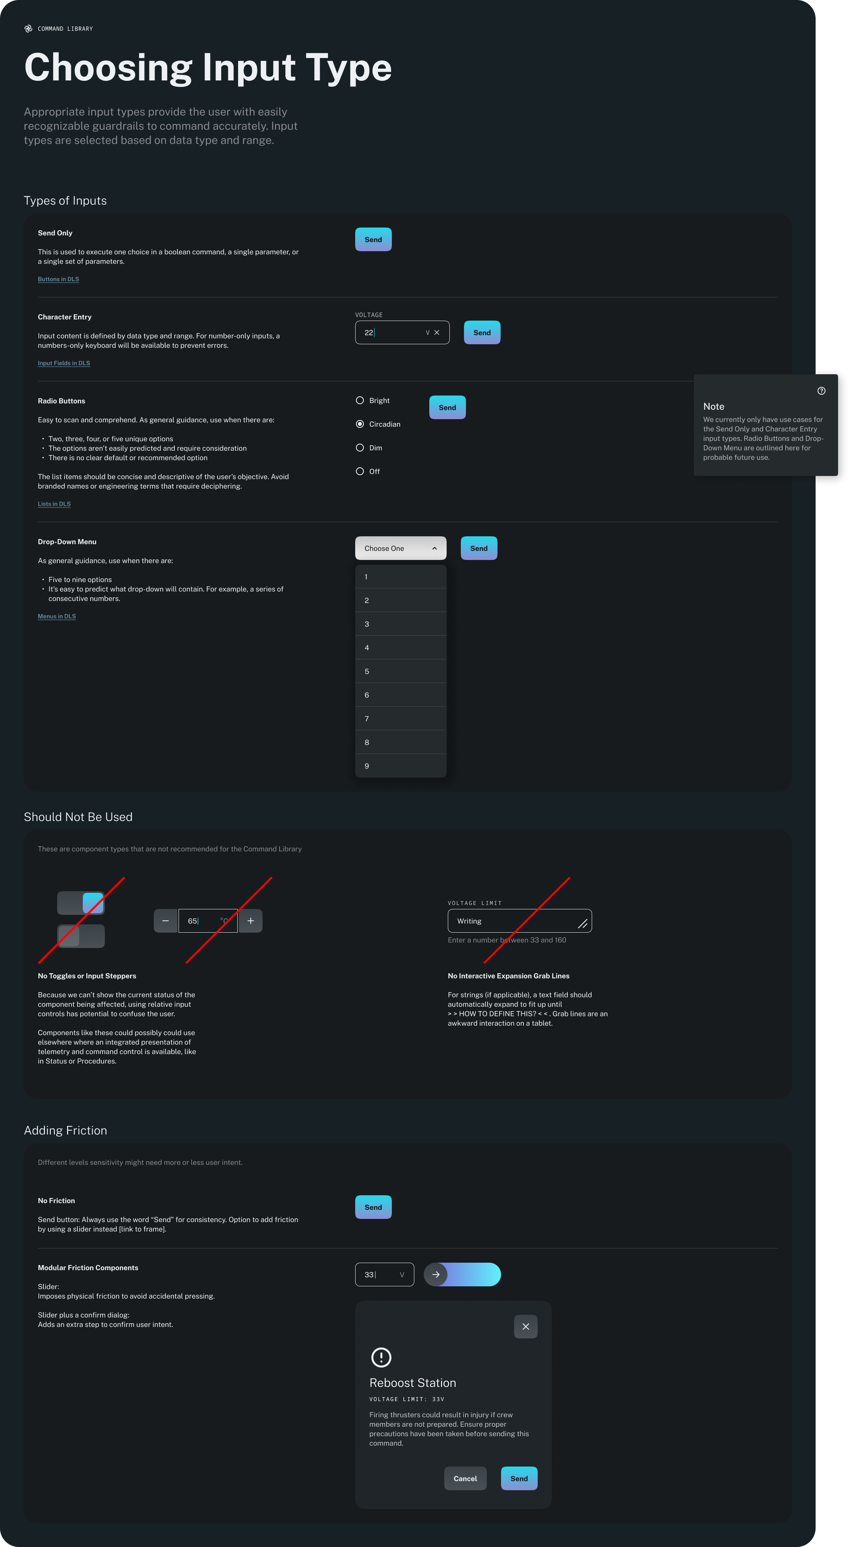The height and width of the screenshot is (1547, 857).
Task: Click the expansion grab lines icon in Writing field
Action: tap(582, 923)
